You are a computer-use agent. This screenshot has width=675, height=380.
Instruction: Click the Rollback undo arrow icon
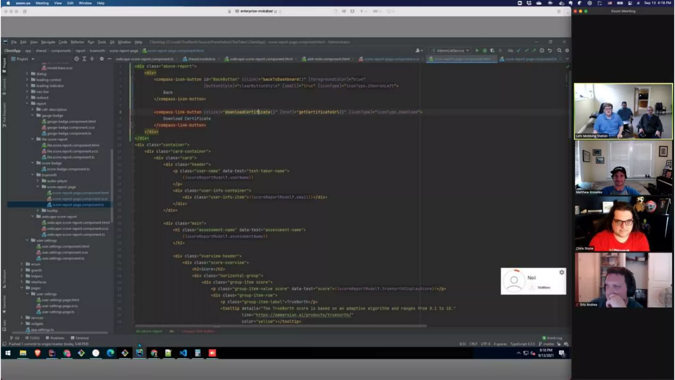(550, 50)
